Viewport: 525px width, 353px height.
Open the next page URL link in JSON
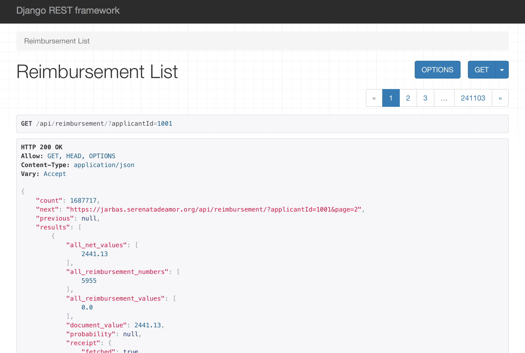tap(214, 209)
